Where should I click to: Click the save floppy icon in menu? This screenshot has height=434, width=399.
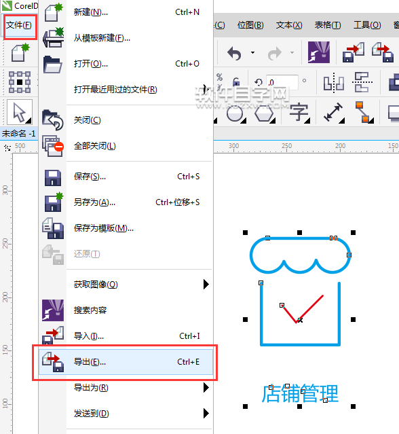53,177
